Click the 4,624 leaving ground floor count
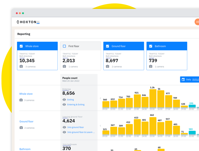 tap(69, 121)
